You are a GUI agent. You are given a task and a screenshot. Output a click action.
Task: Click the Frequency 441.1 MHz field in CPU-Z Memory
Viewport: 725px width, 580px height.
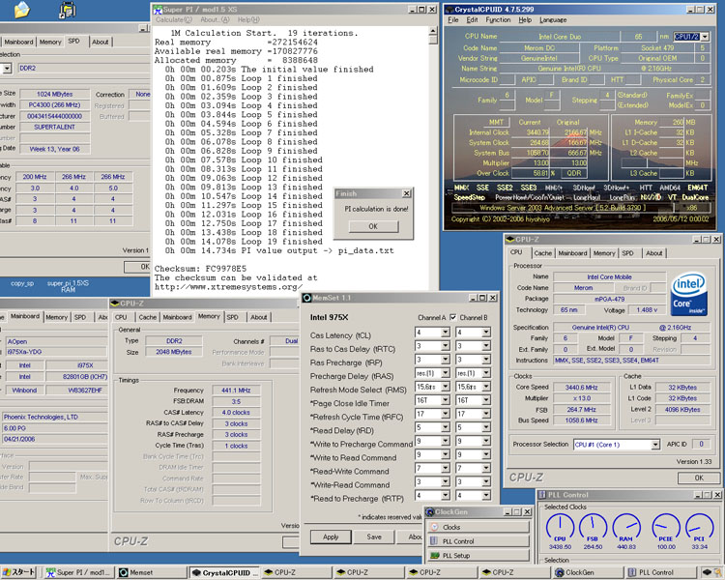coord(236,391)
